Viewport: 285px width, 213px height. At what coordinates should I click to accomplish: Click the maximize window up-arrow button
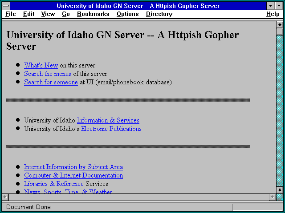point(279,6)
